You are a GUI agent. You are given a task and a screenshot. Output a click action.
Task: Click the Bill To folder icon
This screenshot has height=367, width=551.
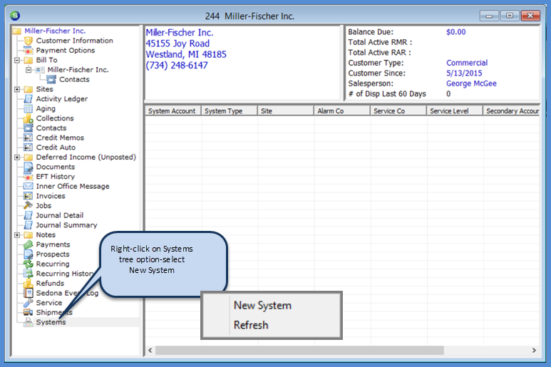pyautogui.click(x=28, y=60)
